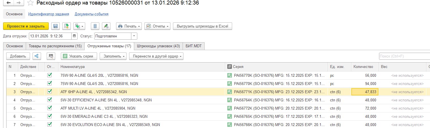The height and width of the screenshot is (128, 430).
Task: Toggle checkbox for ATF 6HP A-LINE 4L row
Action: click(50, 92)
